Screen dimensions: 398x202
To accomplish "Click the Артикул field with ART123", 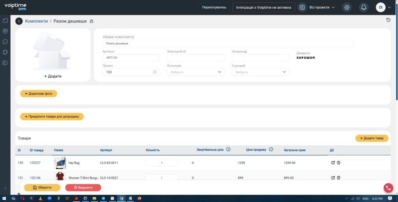I will tap(131, 57).
